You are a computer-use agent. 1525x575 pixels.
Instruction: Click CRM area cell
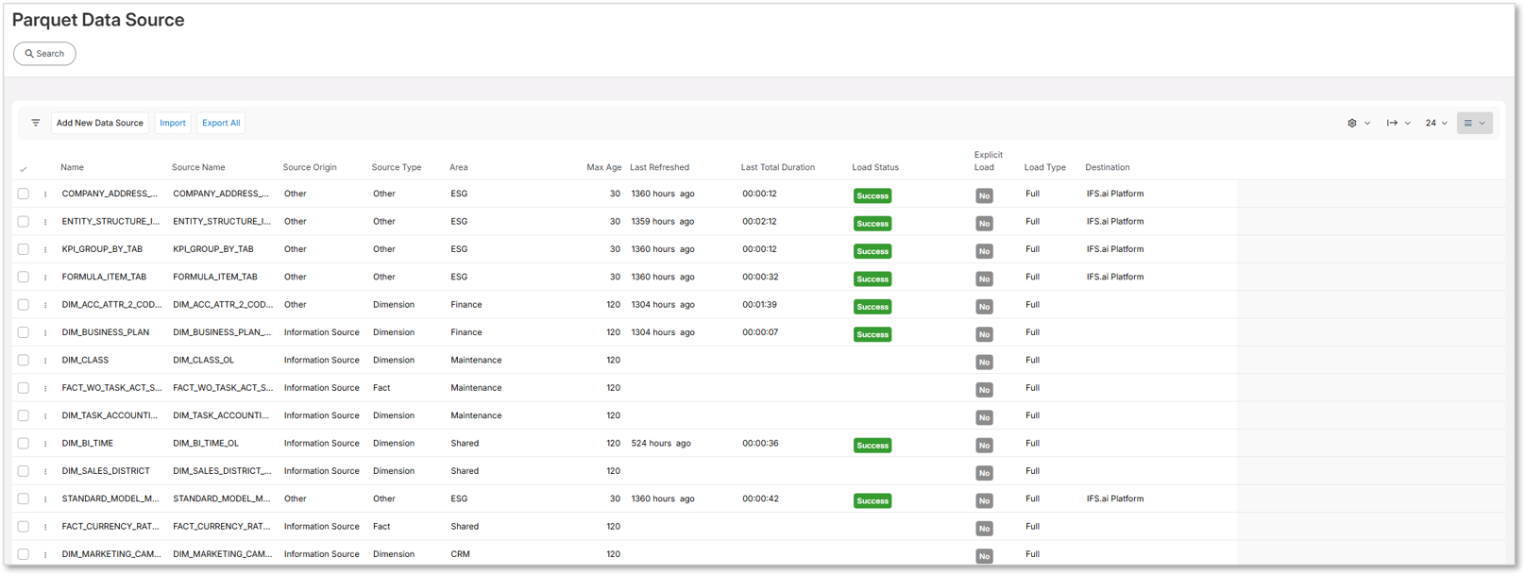[461, 554]
